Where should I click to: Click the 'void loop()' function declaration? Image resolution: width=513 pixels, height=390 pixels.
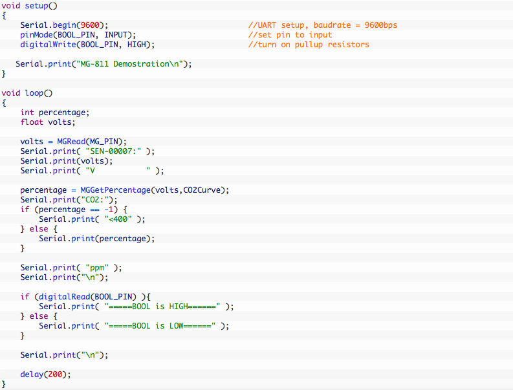tap(27, 93)
